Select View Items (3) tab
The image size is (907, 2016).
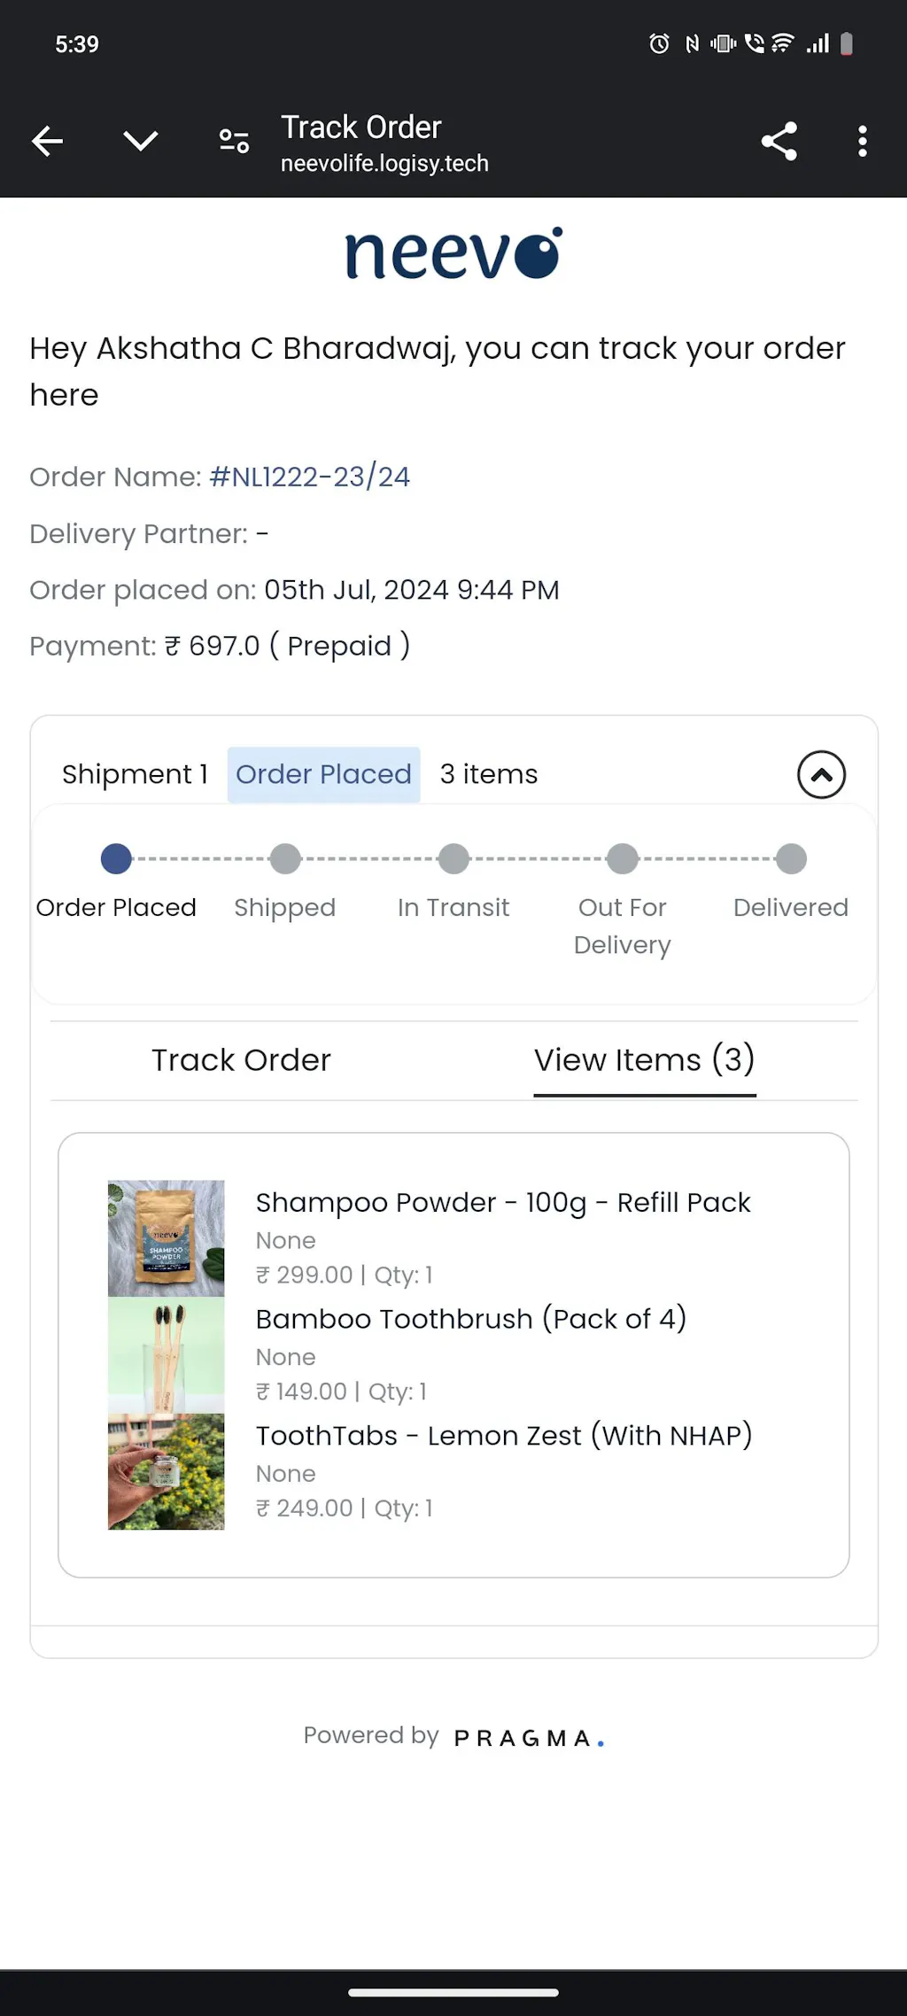tap(644, 1060)
